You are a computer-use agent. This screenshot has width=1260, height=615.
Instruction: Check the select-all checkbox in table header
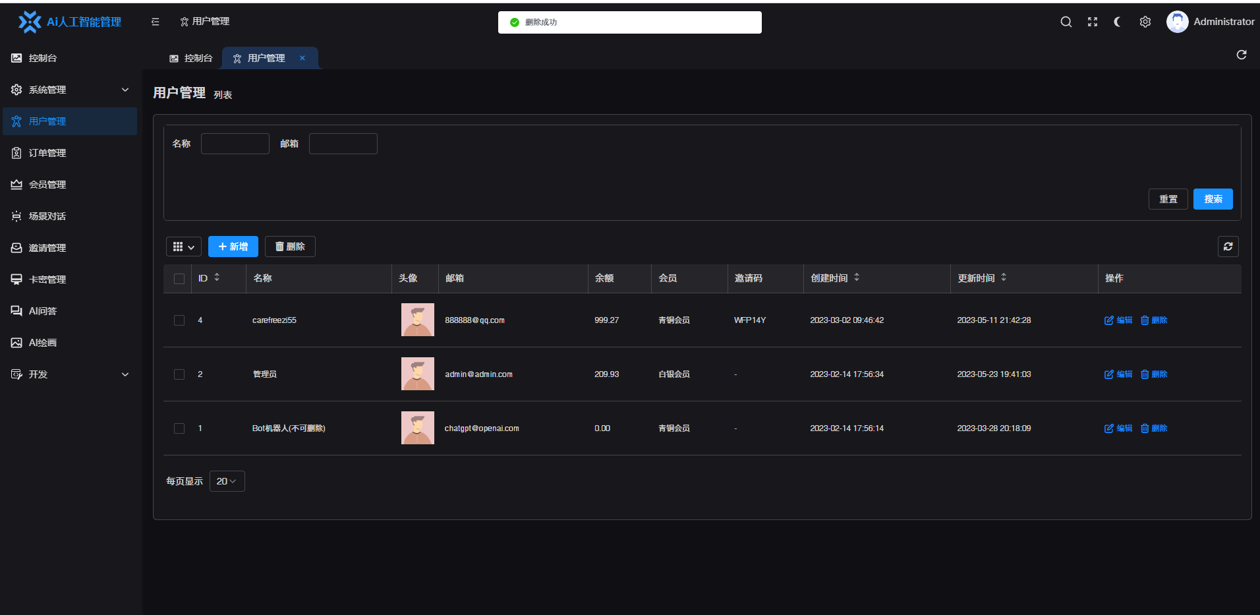tap(179, 279)
